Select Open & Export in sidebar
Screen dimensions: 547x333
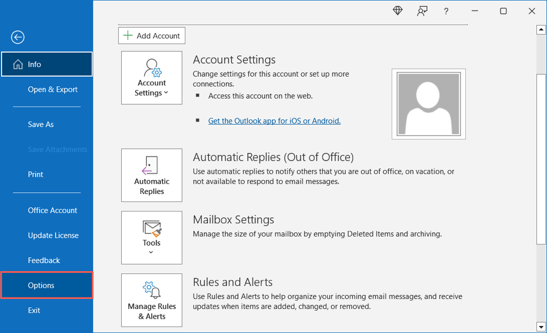point(53,90)
